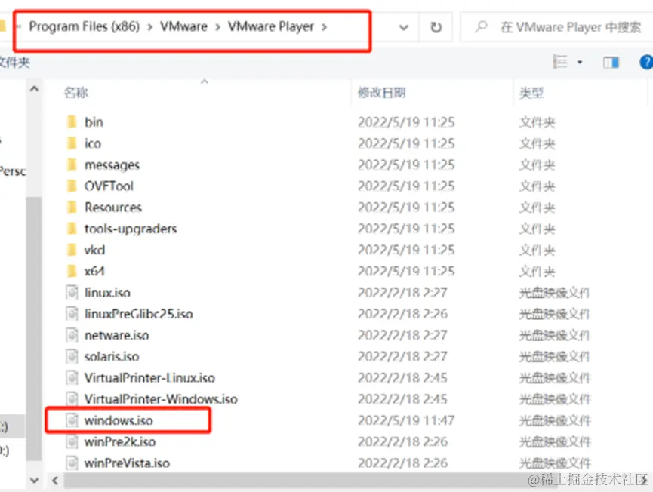The width and height of the screenshot is (653, 492).
Task: Sort by the 名称 column header
Action: click(75, 92)
